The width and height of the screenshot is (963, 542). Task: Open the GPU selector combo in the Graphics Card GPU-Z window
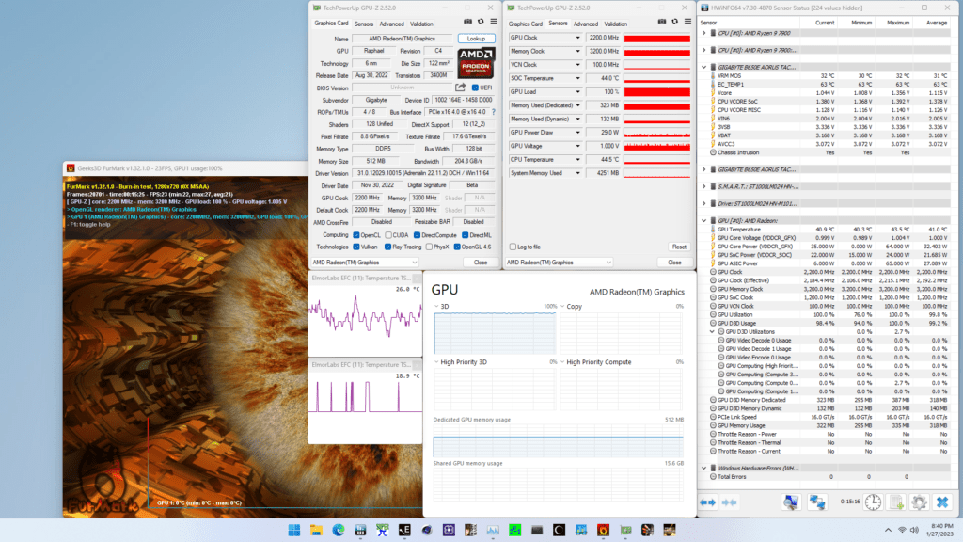click(365, 263)
